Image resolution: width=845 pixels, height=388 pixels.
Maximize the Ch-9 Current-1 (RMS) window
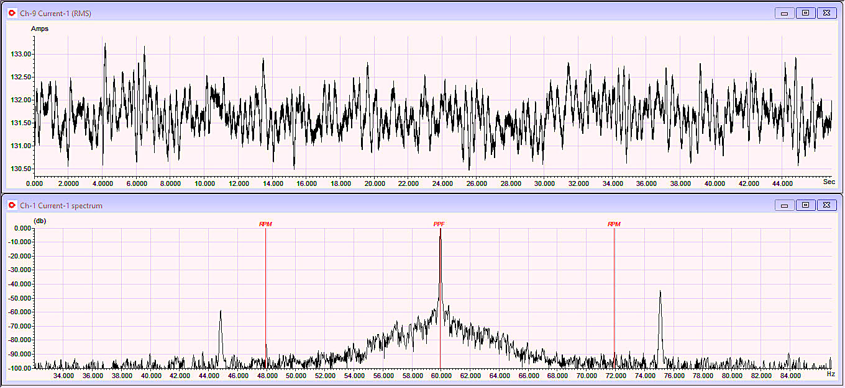coord(806,13)
